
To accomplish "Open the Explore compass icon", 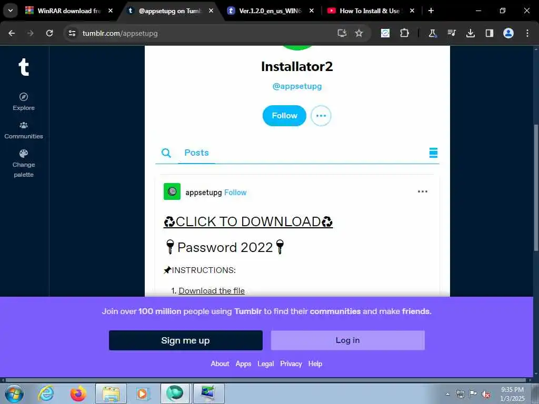I will (23, 97).
